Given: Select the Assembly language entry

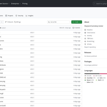Looking at the screenshot, I should click(x=90, y=78).
